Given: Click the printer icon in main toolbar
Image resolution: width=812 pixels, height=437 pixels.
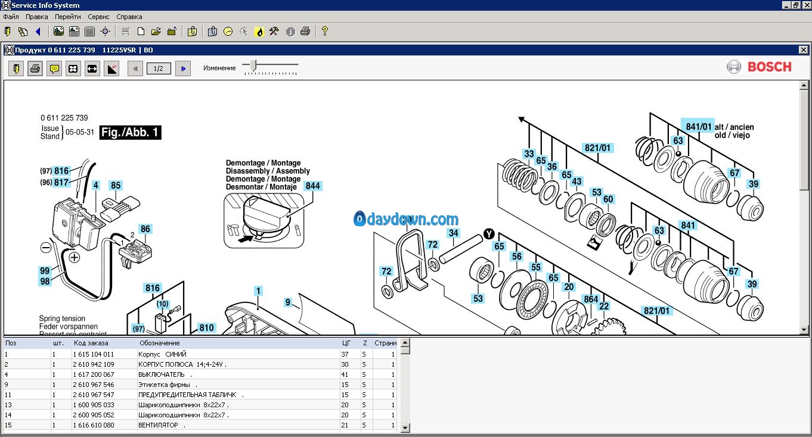Looking at the screenshot, I should pyautogui.click(x=305, y=32).
